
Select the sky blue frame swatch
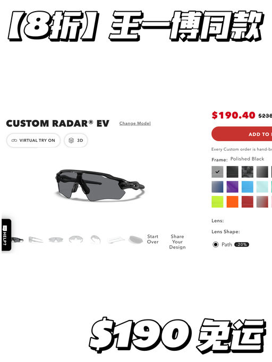coord(247,187)
